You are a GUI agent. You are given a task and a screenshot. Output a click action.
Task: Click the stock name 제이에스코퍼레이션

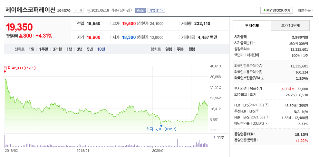[x=30, y=10]
